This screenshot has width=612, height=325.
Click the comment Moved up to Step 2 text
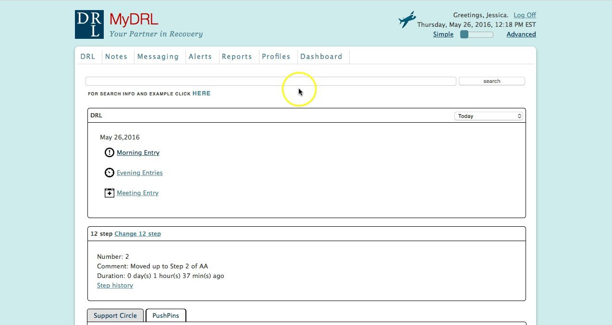point(152,266)
